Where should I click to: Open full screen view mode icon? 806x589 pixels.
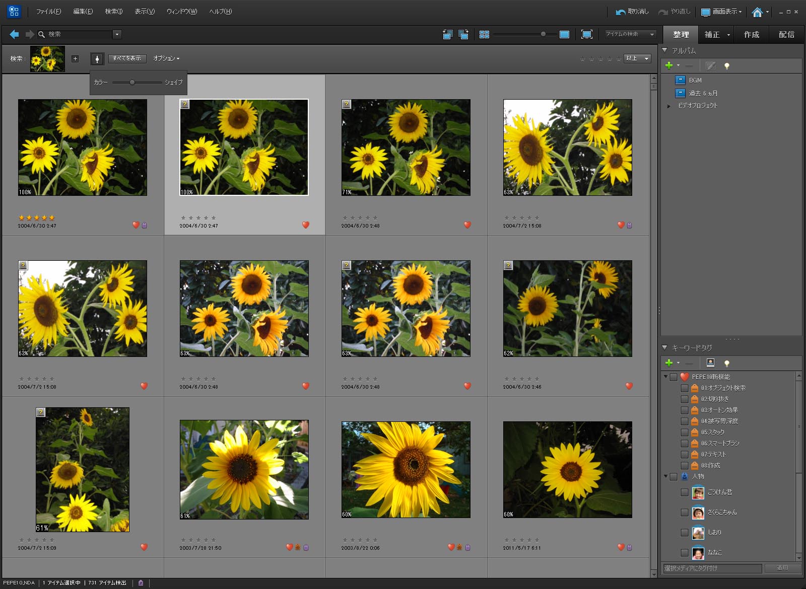586,34
